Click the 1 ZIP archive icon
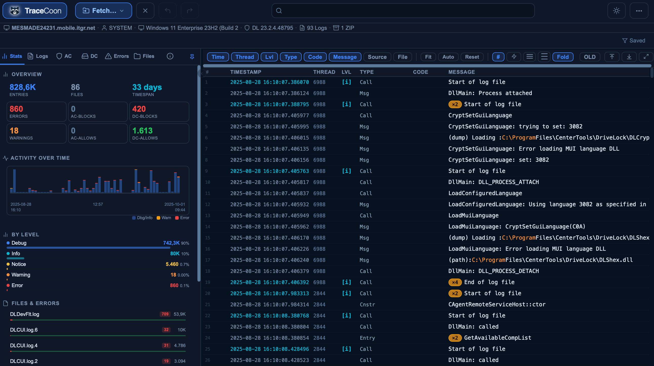The height and width of the screenshot is (366, 654). [336, 28]
